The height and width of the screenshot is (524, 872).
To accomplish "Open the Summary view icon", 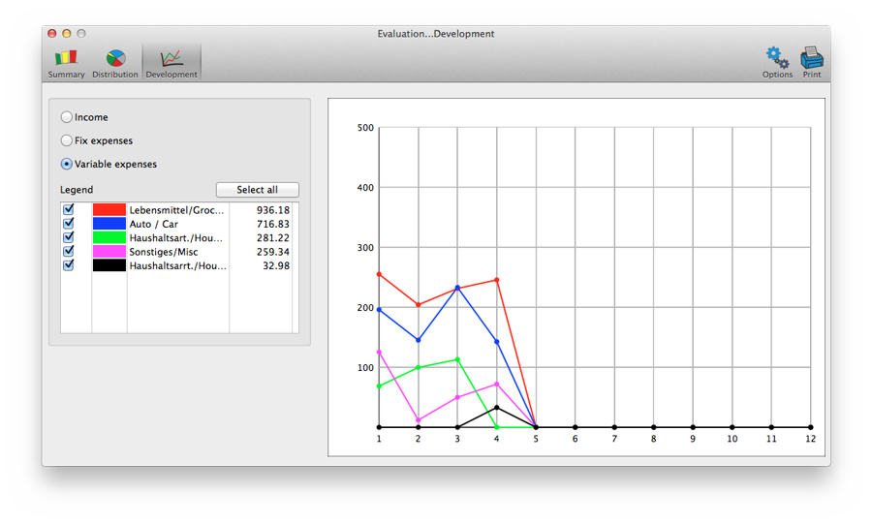I will (66, 60).
